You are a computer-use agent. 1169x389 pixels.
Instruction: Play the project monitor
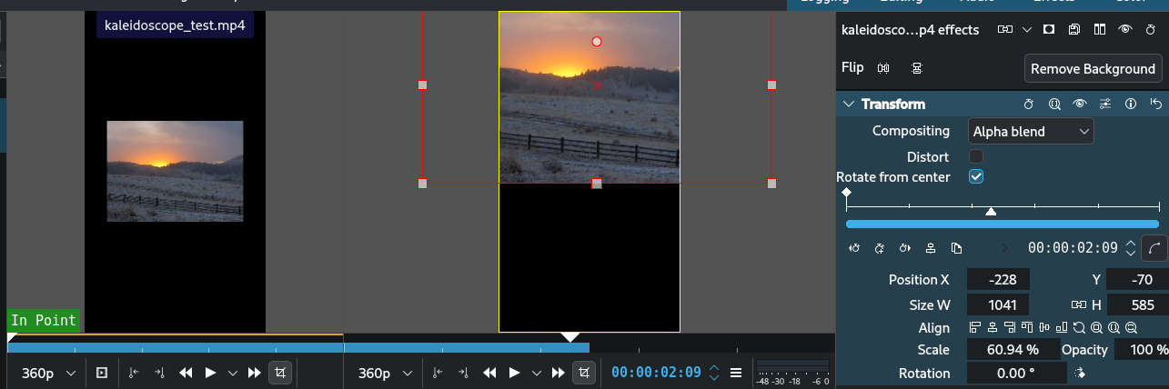tap(514, 373)
